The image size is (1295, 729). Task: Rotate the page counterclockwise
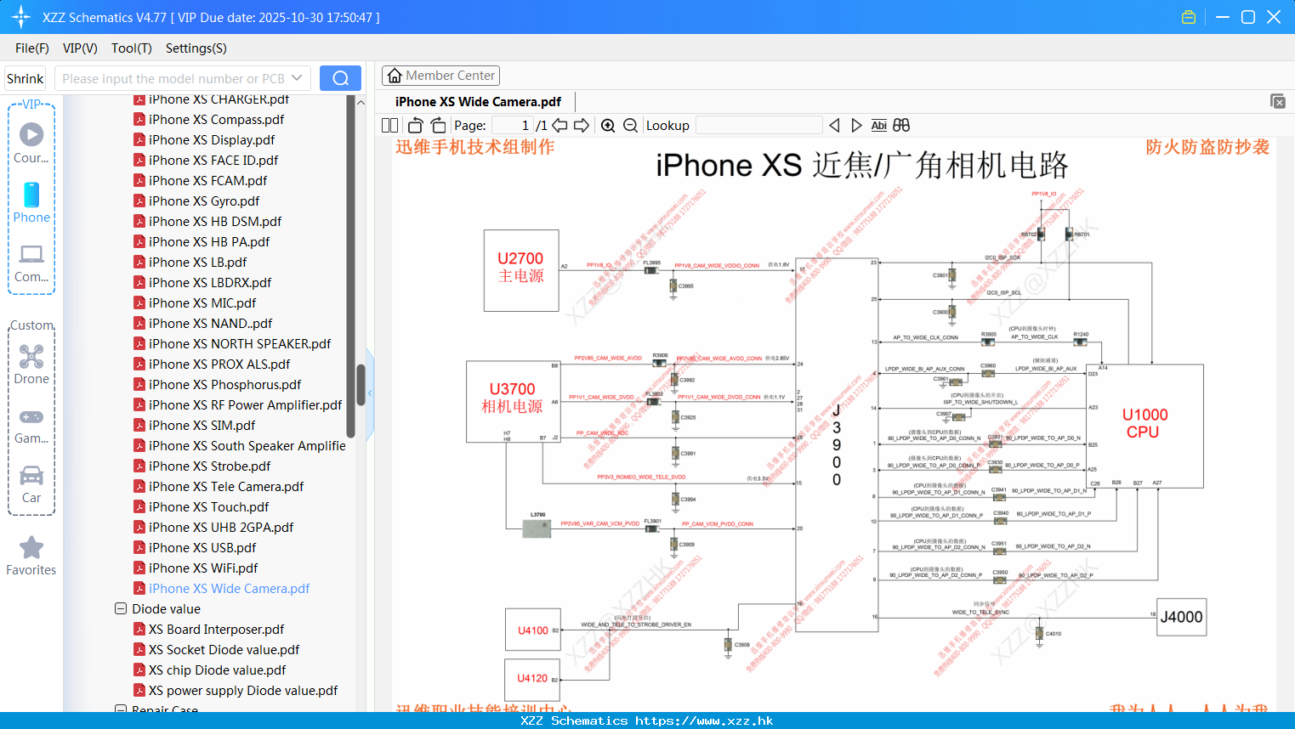[x=415, y=125]
